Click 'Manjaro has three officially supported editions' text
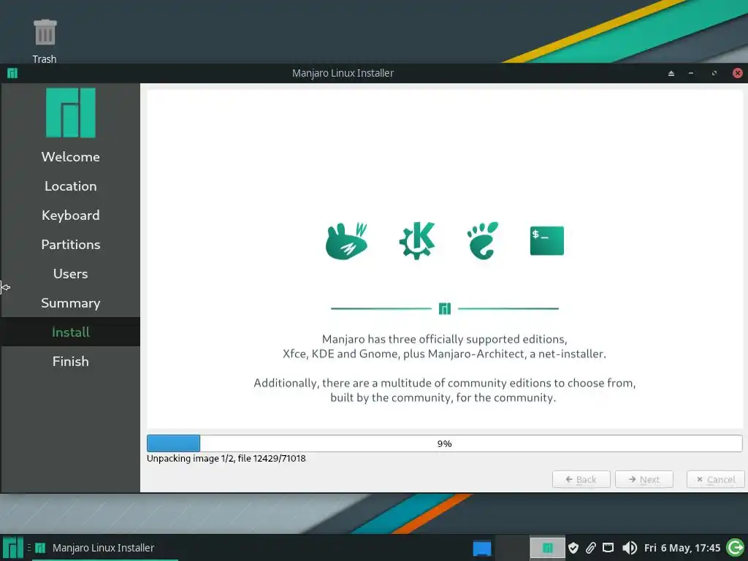748x561 pixels. point(445,339)
